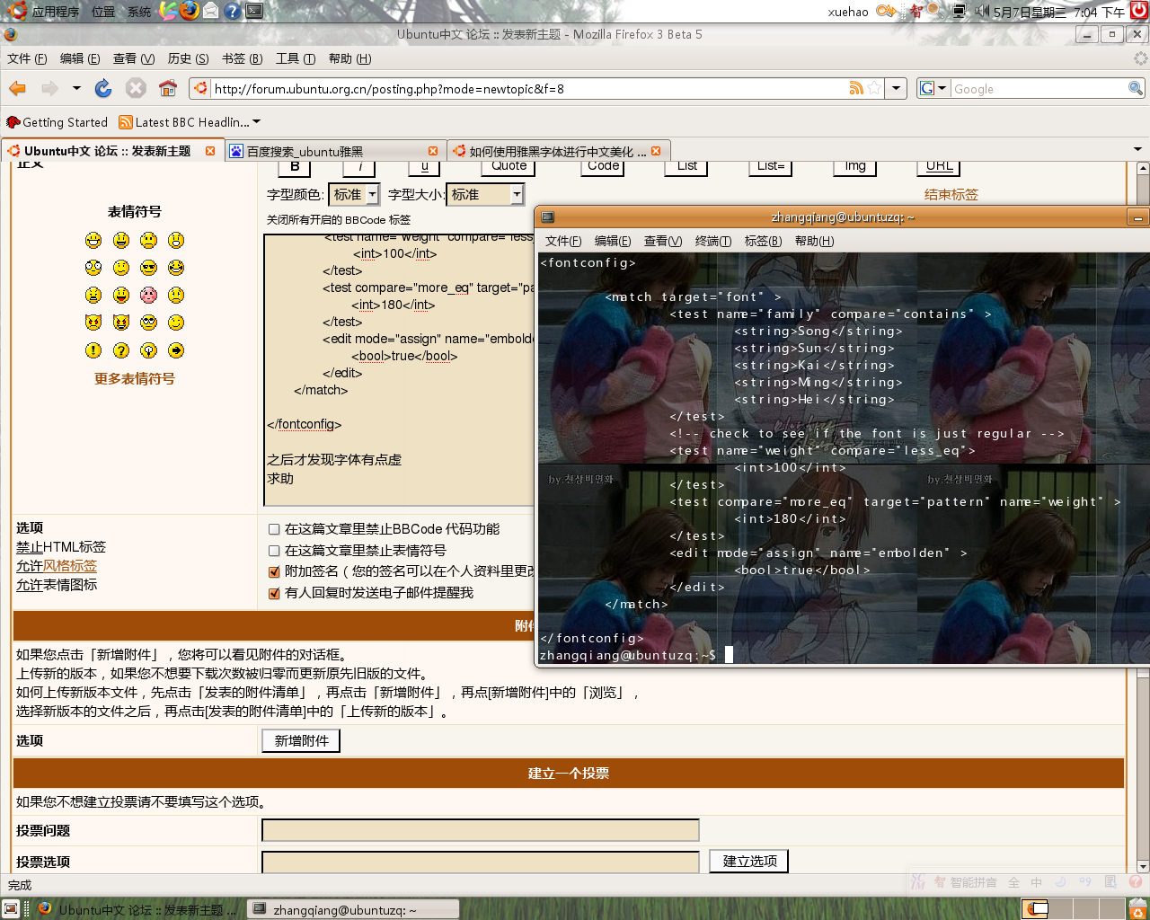Switch to zhangqiang@ubuntuzq terminal in the taskbar
Image resolution: width=1150 pixels, height=920 pixels.
point(353,909)
